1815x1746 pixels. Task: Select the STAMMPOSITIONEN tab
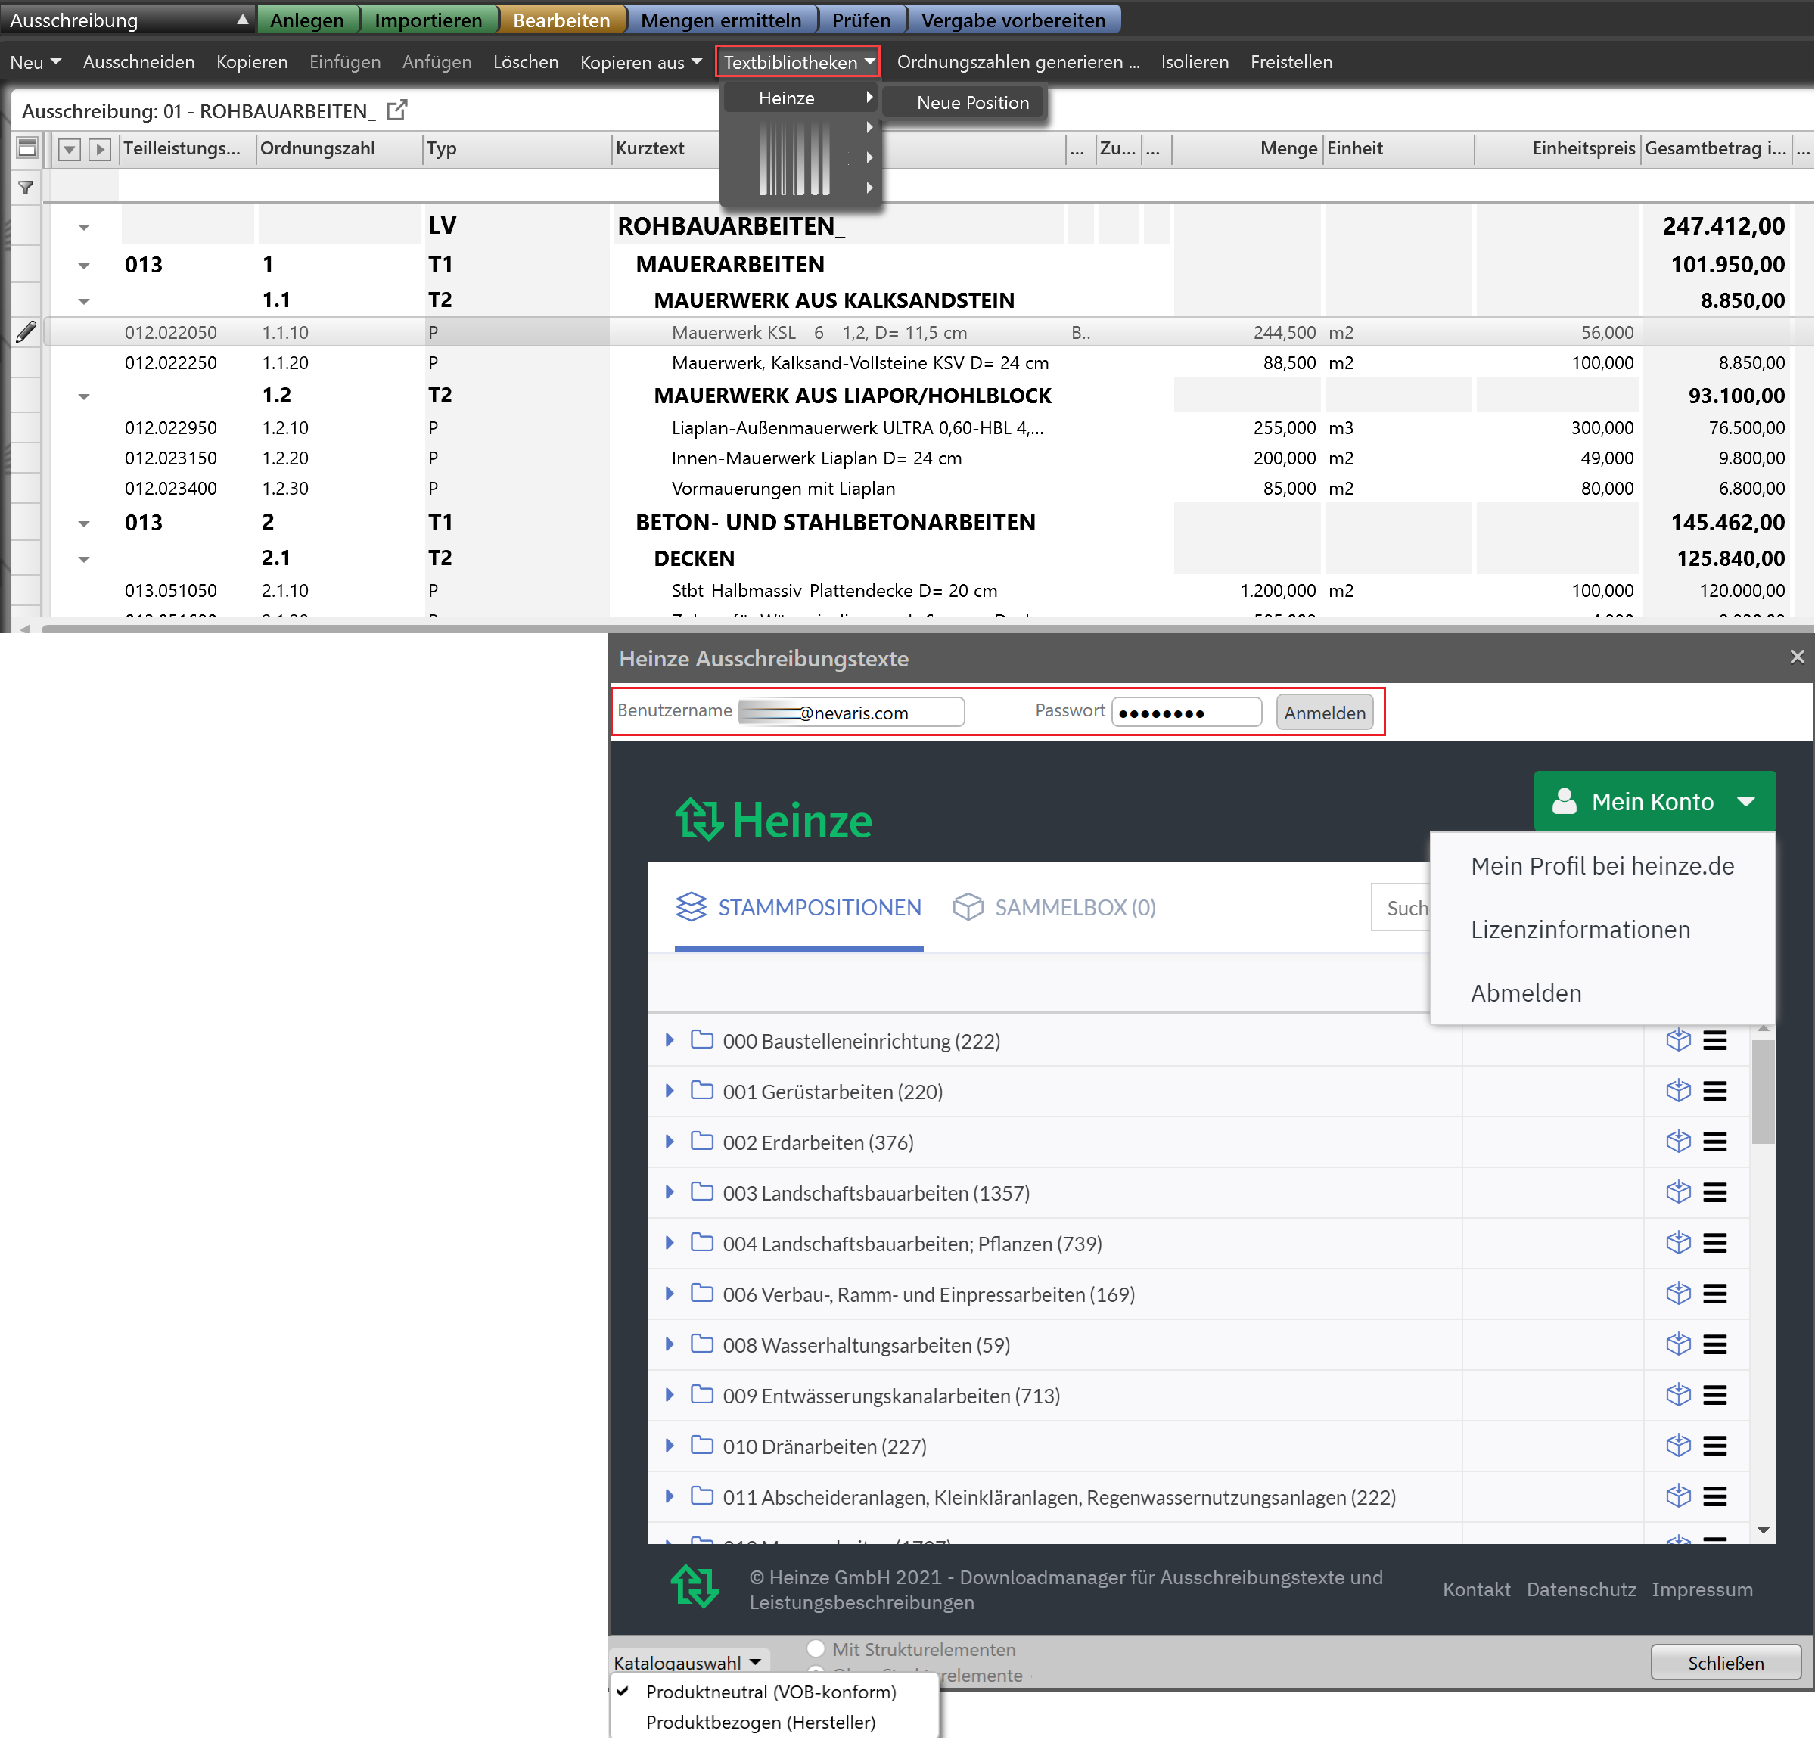pyautogui.click(x=798, y=909)
